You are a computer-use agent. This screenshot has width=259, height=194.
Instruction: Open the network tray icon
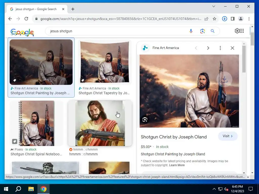point(220,189)
